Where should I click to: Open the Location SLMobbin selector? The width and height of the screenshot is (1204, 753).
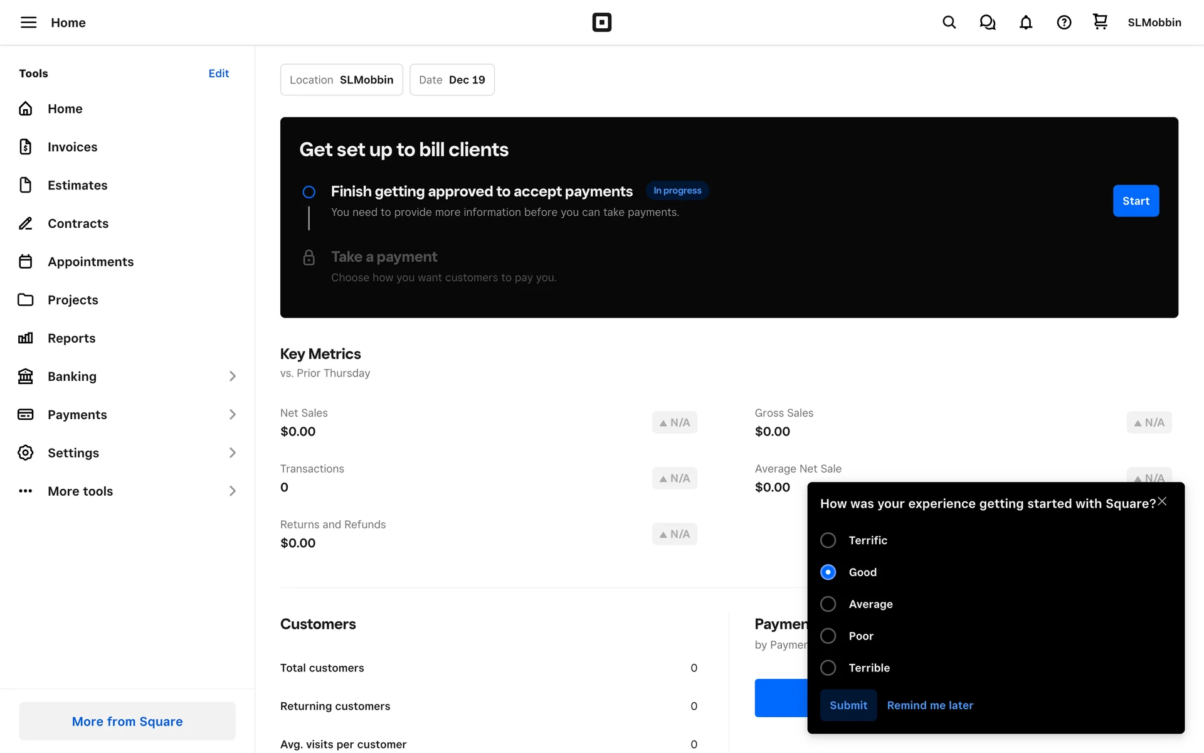pos(341,80)
